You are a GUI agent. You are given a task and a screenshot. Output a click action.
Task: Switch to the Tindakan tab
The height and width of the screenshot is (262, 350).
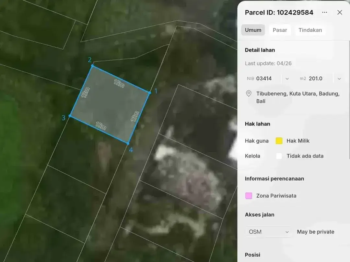[x=310, y=30]
